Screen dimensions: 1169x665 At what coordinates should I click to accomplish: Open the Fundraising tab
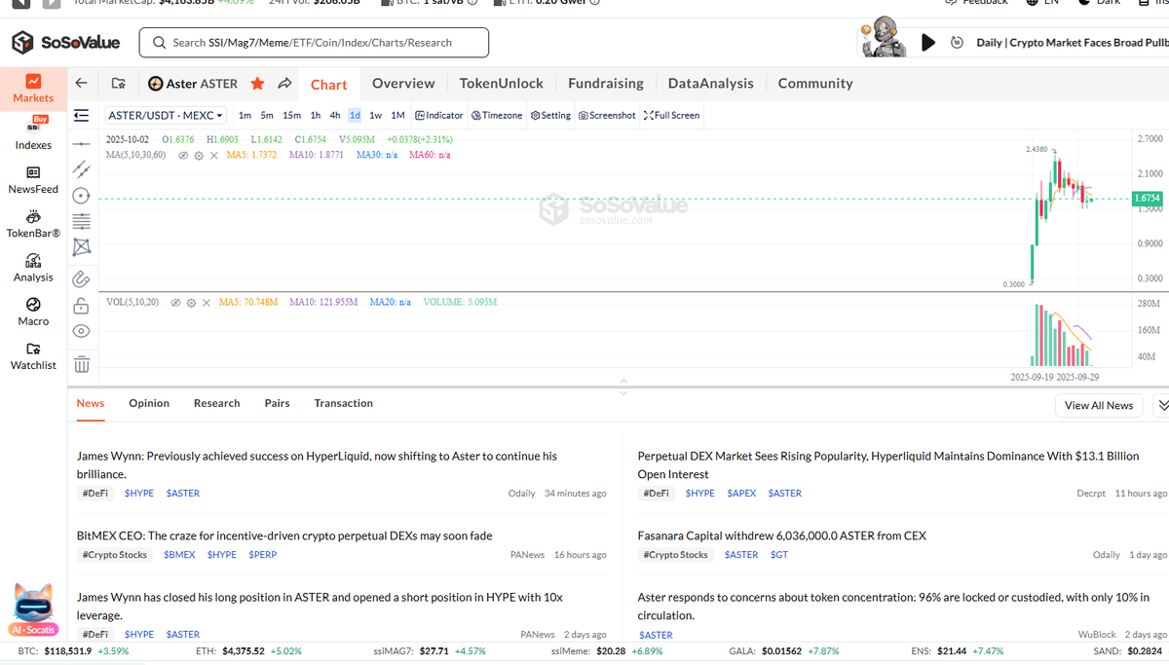(606, 84)
